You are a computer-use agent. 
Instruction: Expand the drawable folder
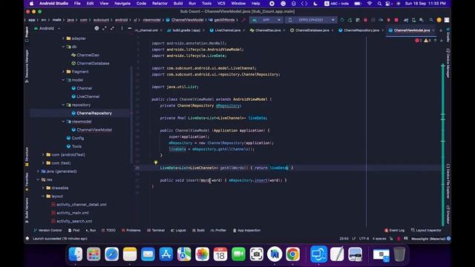point(43,188)
